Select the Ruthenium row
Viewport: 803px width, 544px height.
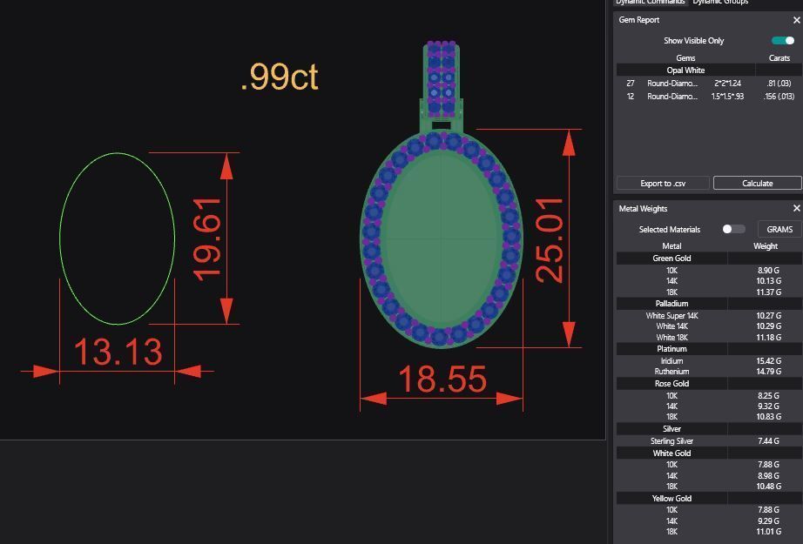click(709, 372)
